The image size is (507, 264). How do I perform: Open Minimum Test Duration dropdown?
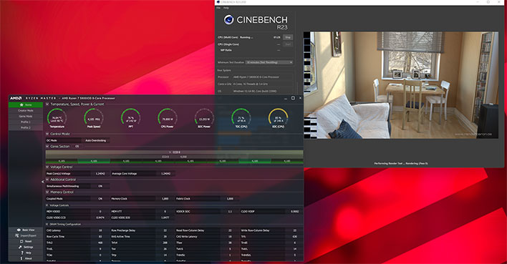coord(269,62)
